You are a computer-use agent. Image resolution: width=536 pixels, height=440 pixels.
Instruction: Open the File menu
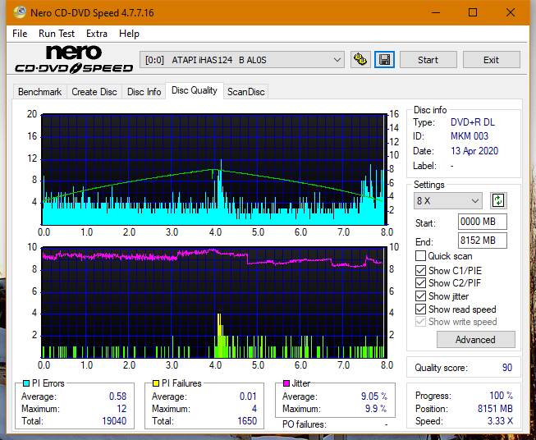pos(20,34)
